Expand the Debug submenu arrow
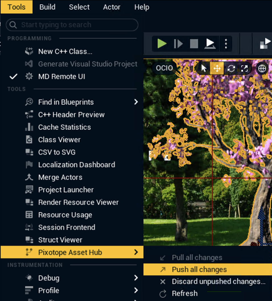 (136, 278)
